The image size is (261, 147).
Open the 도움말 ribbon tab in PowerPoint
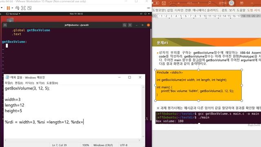[241, 10]
